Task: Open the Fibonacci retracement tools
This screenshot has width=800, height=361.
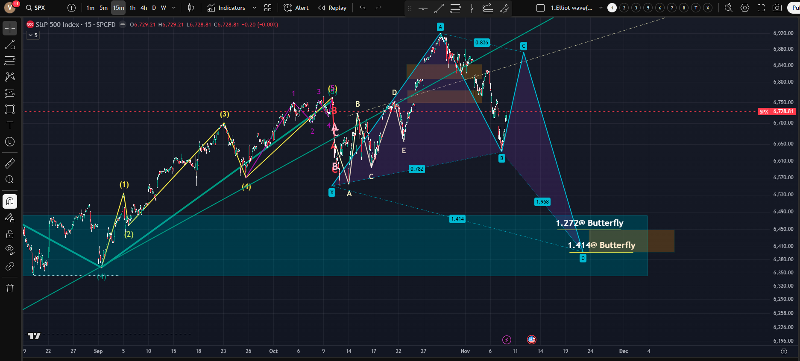Action: (x=10, y=61)
